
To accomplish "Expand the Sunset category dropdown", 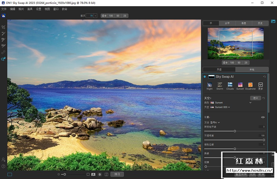I will [250, 103].
